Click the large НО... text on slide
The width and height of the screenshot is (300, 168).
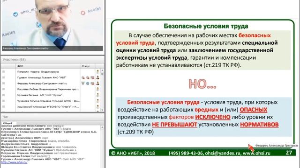point(202,84)
